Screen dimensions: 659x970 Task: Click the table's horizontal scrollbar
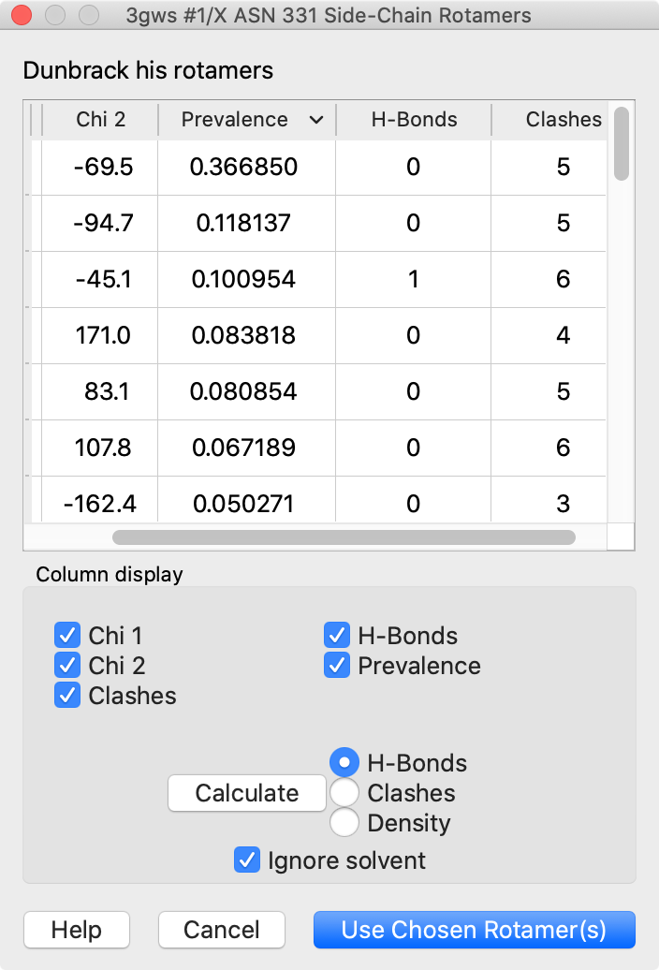343,537
